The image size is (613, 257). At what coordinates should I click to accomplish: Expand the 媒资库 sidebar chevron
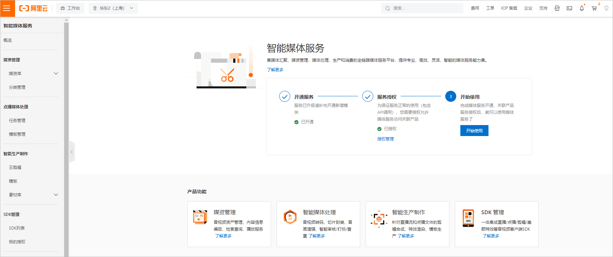pos(56,73)
